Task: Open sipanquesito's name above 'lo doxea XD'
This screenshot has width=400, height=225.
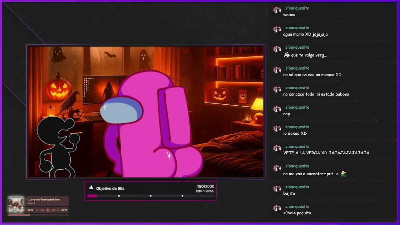Action: click(297, 127)
